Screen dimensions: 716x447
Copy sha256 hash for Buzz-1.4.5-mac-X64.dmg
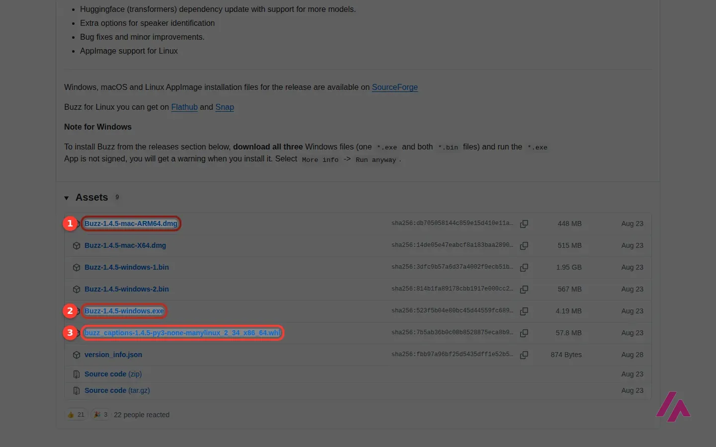(524, 246)
